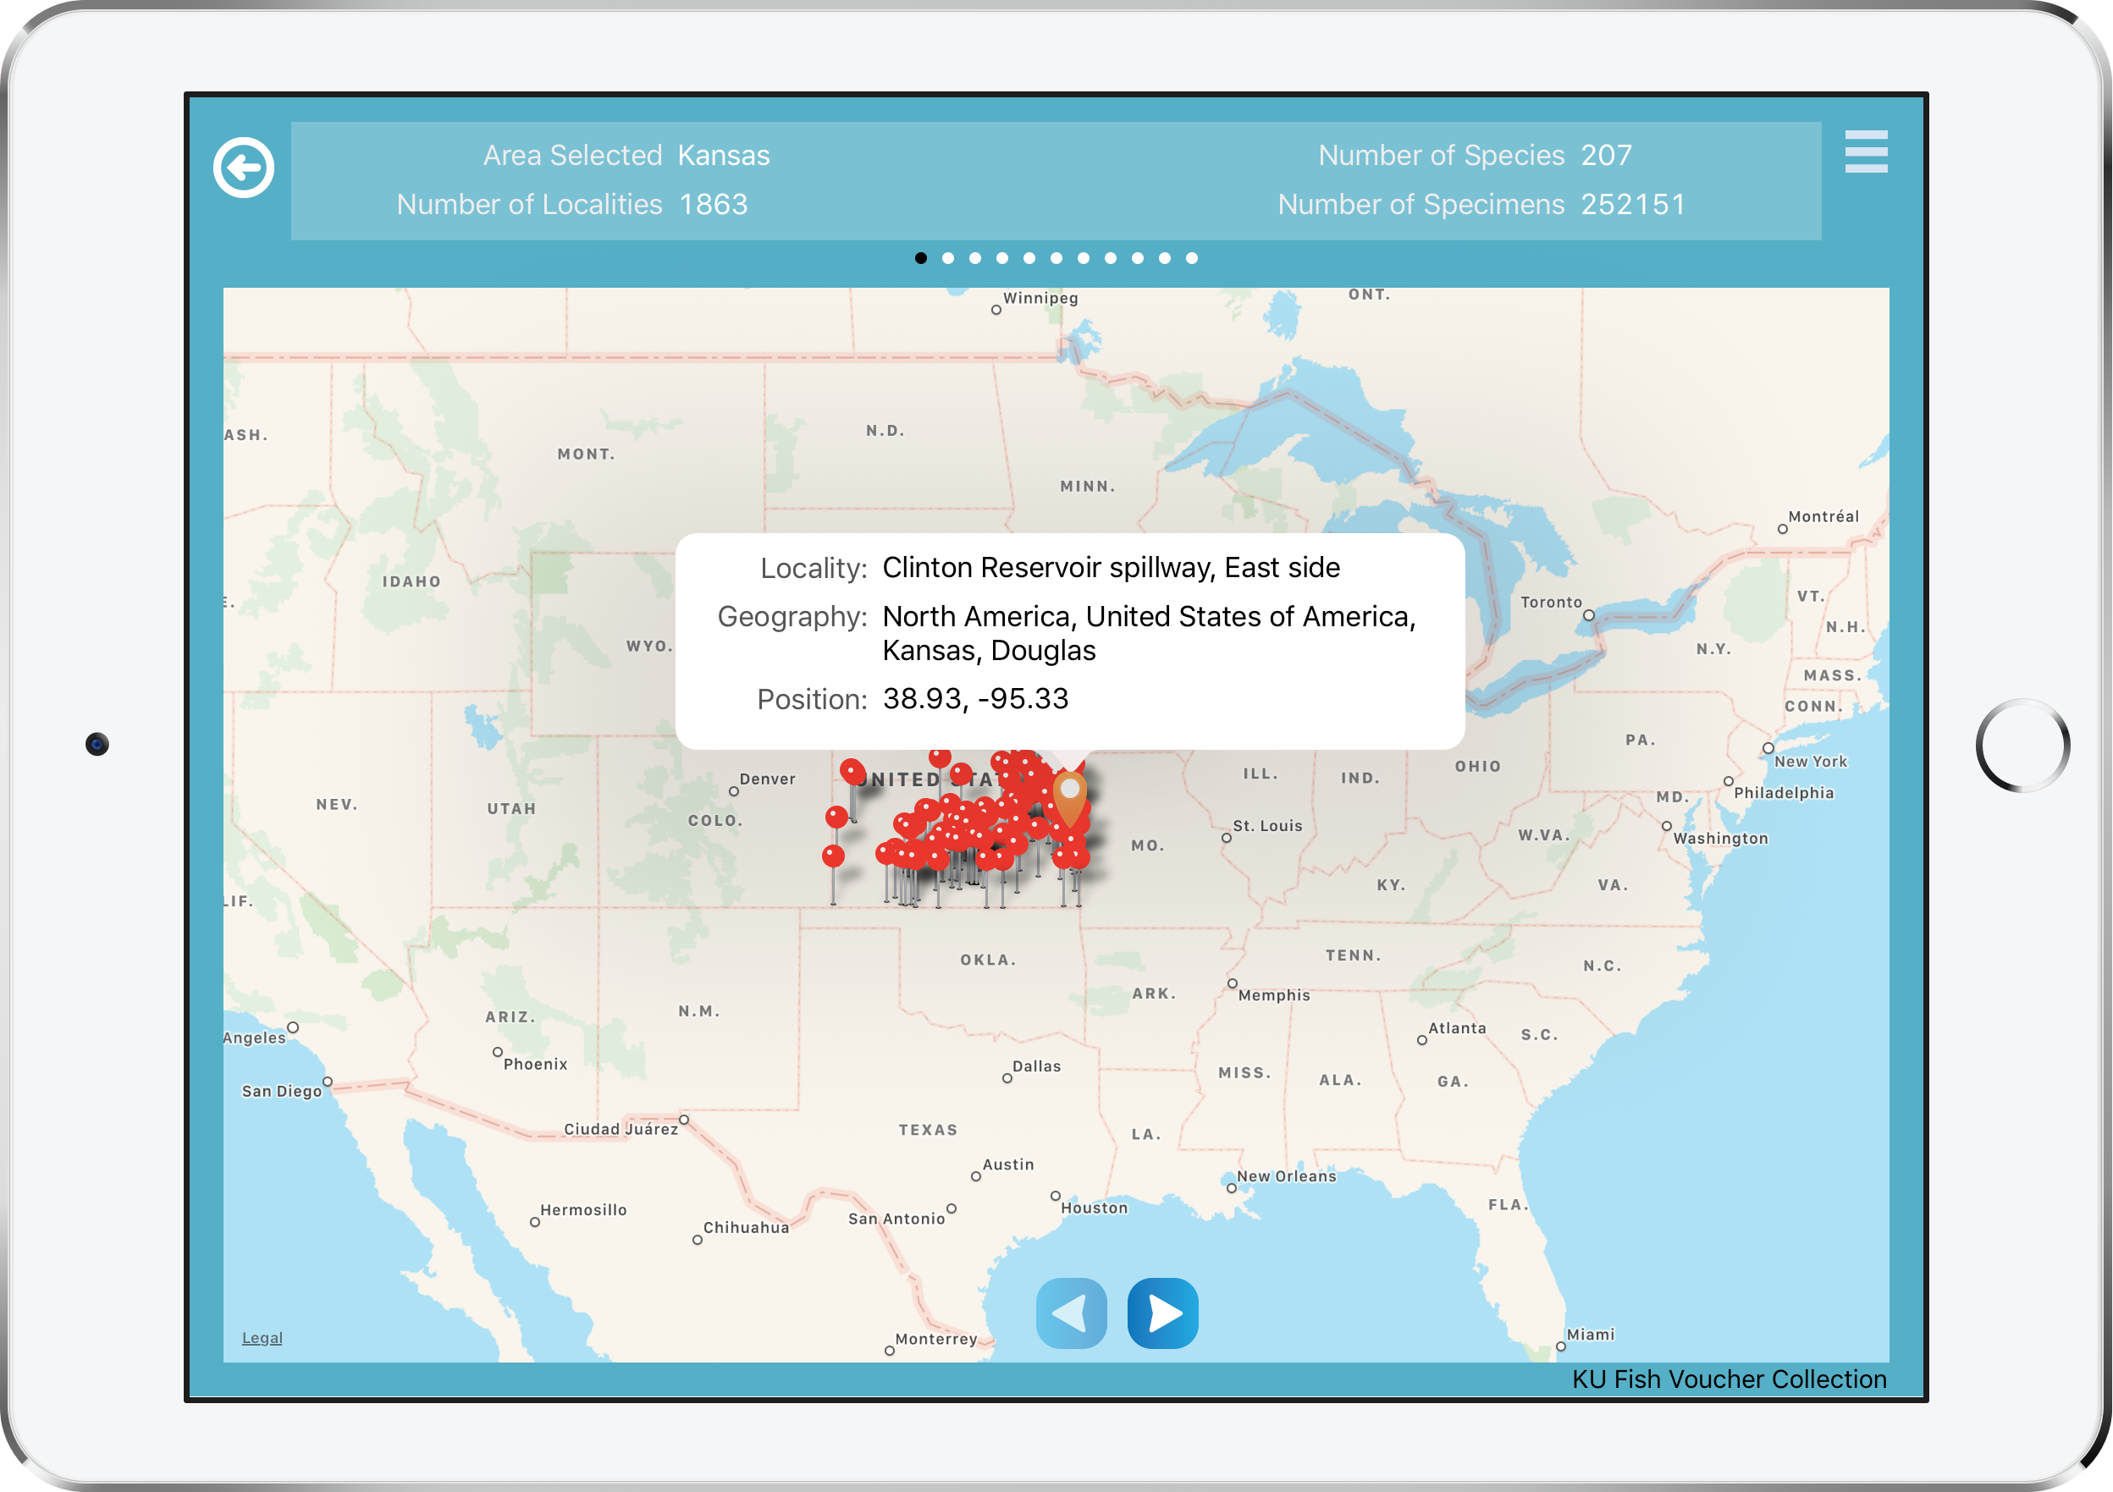Click the Houston city label
The width and height of the screenshot is (2113, 1492).
pyautogui.click(x=1093, y=1208)
